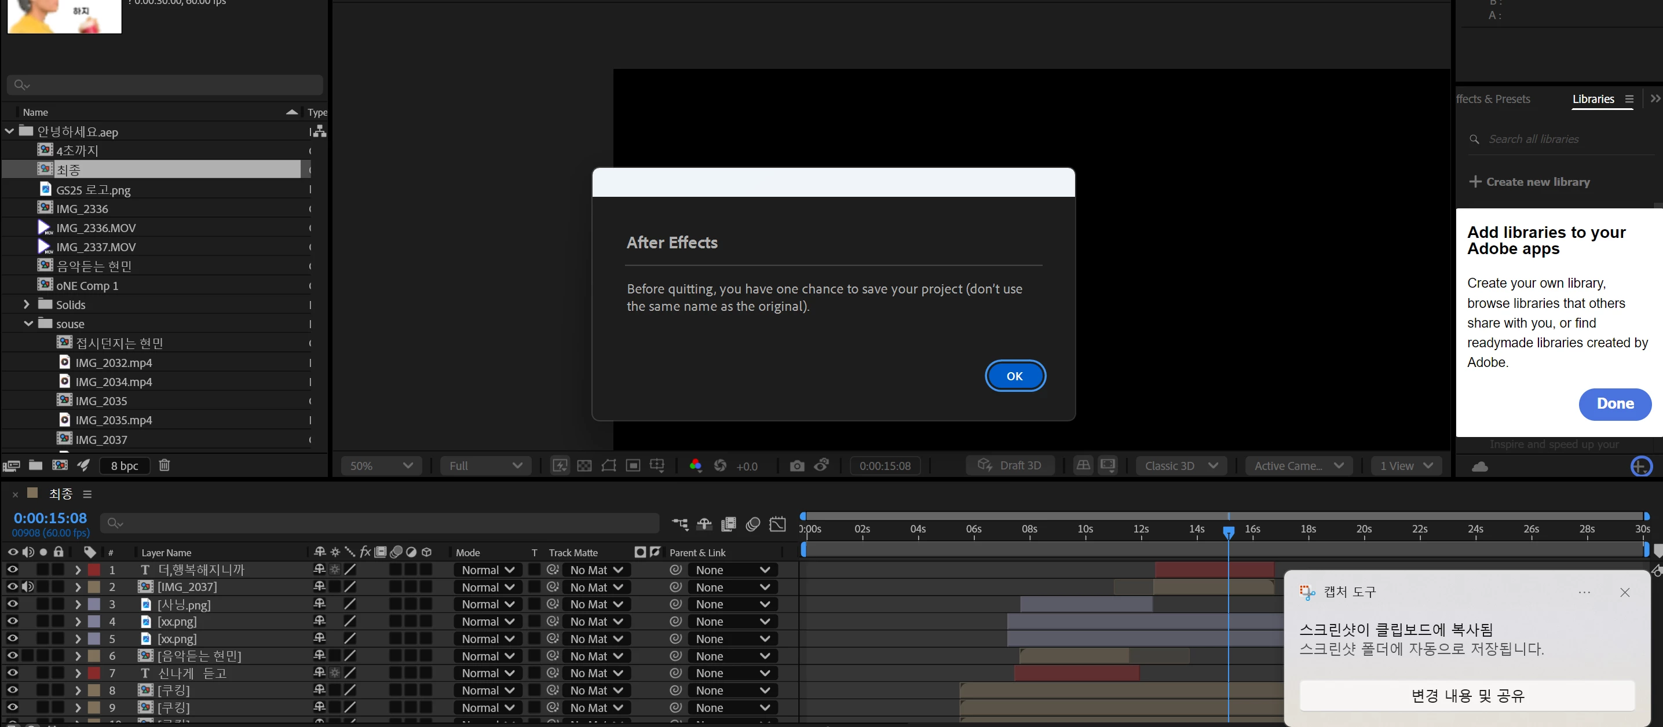Click the create new composition icon
Viewport: 1663px width, 727px height.
coord(60,465)
